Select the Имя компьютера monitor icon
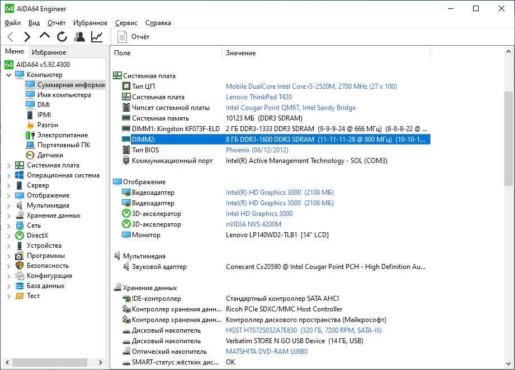Viewport: 515px width, 370px height. pyautogui.click(x=30, y=95)
